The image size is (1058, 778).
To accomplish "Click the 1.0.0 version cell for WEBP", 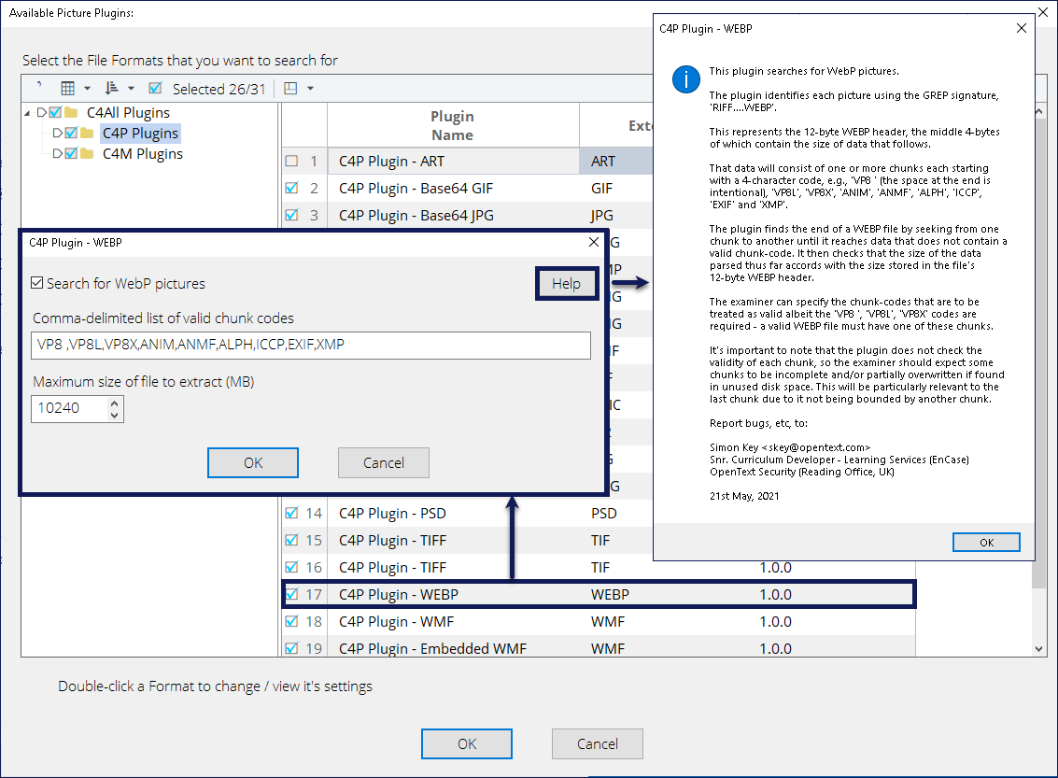I will click(x=775, y=594).
